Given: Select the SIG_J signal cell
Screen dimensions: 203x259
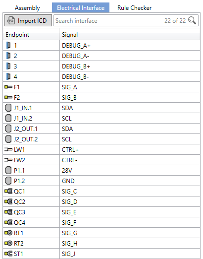Looking at the screenshot, I should tap(130, 254).
